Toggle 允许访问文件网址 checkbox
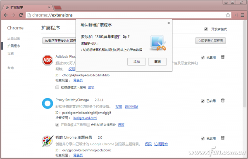 pos(88,125)
